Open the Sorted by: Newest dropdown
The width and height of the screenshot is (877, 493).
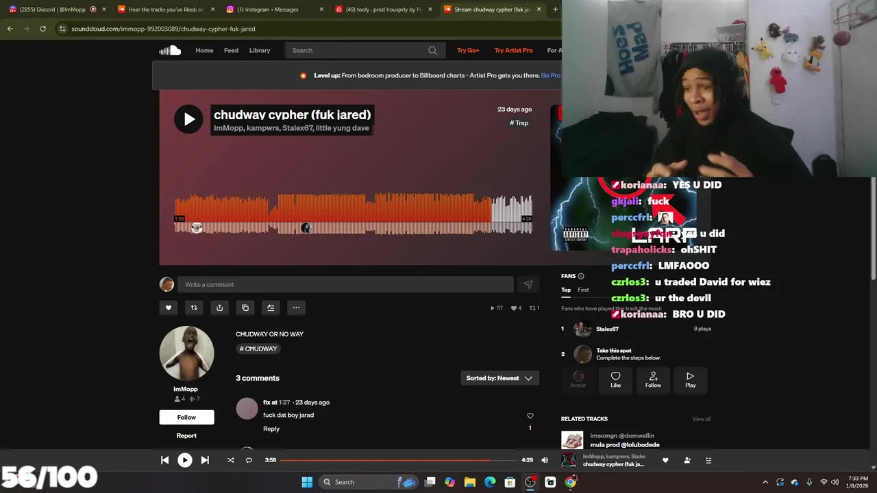[x=499, y=378]
